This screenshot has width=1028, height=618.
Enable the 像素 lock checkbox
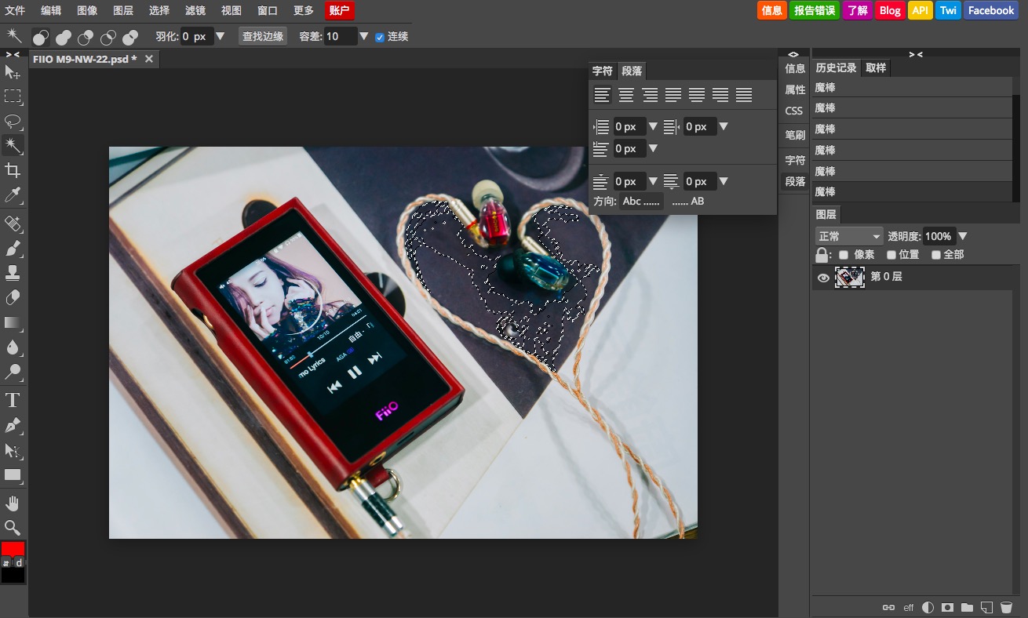[844, 255]
